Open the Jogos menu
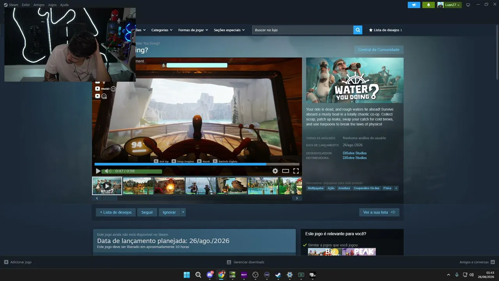Screen dimensions: 499x281 click(x=52, y=5)
